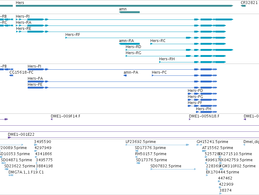Click the EK170444.5prime EST label
Image resolution: width=259 pixels, height=195 pixels.
[222, 172]
